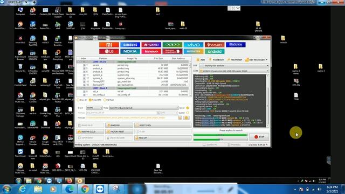Toggle checkbox for system_b partition row
This screenshot has width=345, height=194.
(84, 78)
